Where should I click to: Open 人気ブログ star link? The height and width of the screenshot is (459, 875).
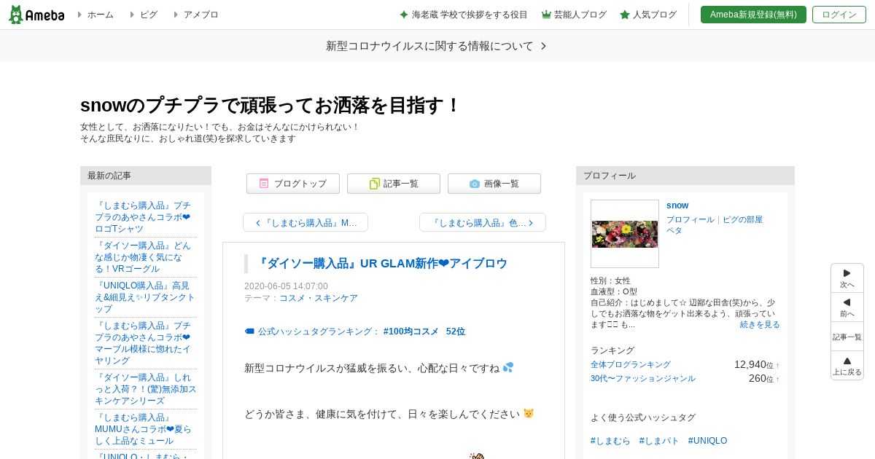[x=648, y=15]
